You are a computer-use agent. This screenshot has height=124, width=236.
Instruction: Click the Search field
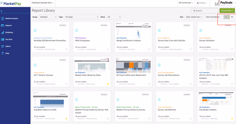[x=205, y=11]
